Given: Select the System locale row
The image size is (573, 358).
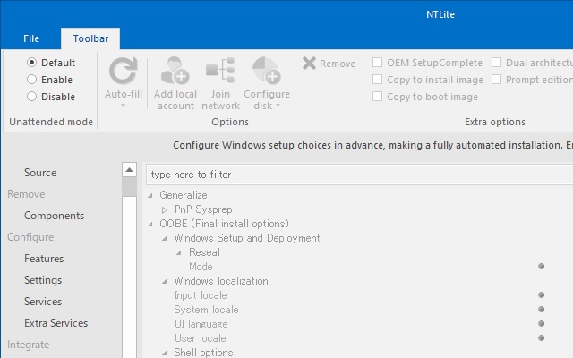Looking at the screenshot, I should [206, 310].
